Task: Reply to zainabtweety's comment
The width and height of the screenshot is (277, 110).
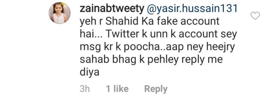Action: coord(156,89)
